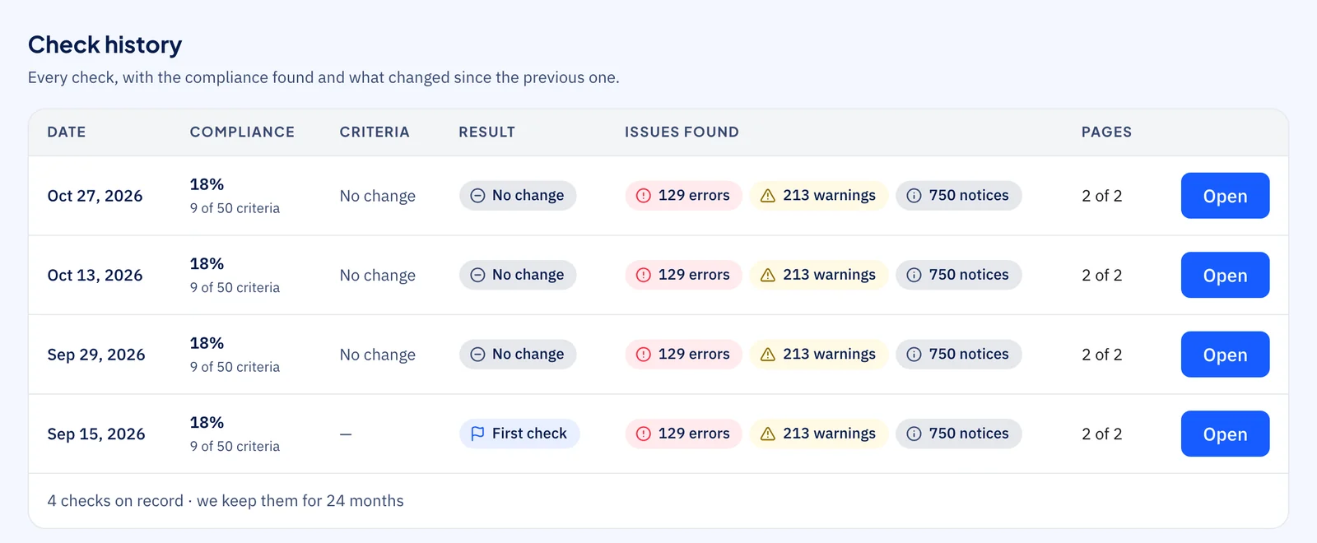Click No change badge text in Oct 27 row

(x=528, y=196)
